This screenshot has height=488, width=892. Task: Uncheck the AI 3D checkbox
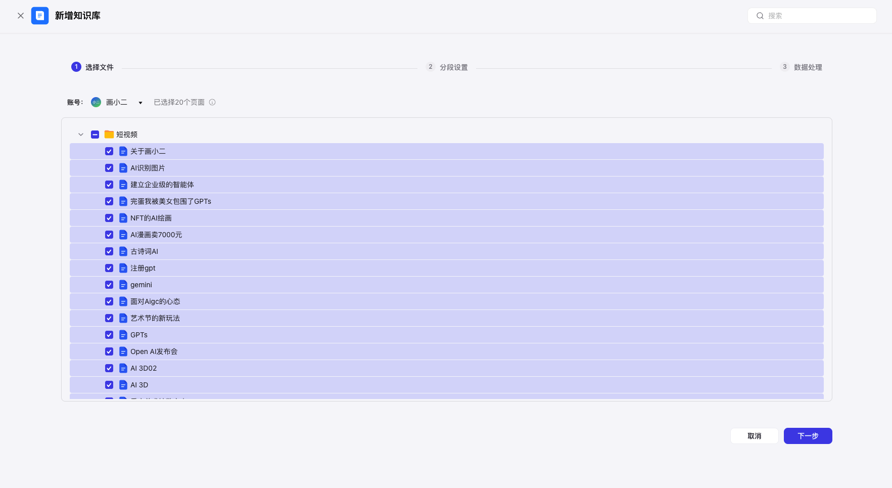click(109, 385)
